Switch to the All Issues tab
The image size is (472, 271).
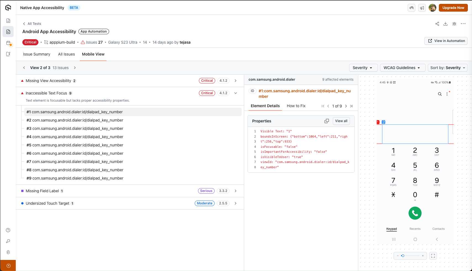[x=66, y=54]
